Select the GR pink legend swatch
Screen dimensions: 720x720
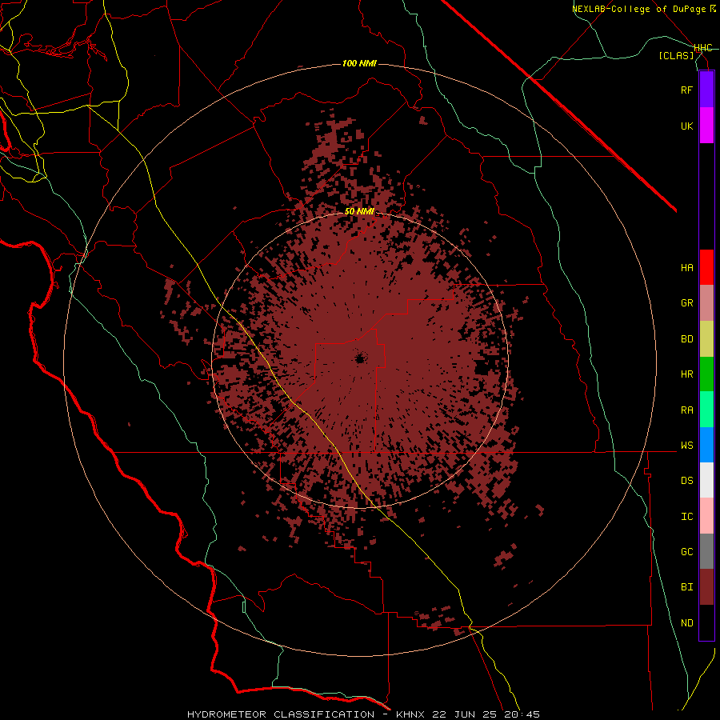point(706,303)
